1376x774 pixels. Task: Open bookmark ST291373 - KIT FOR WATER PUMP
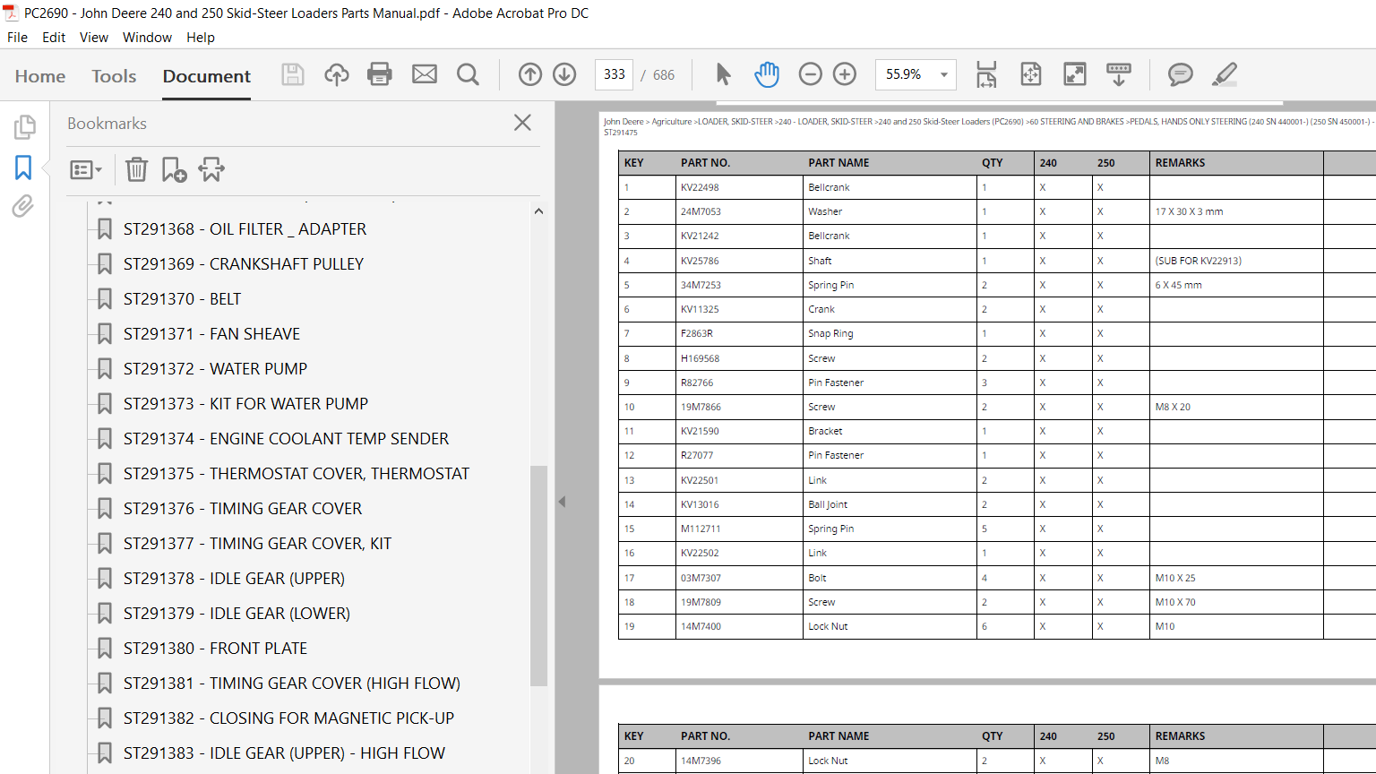click(245, 404)
